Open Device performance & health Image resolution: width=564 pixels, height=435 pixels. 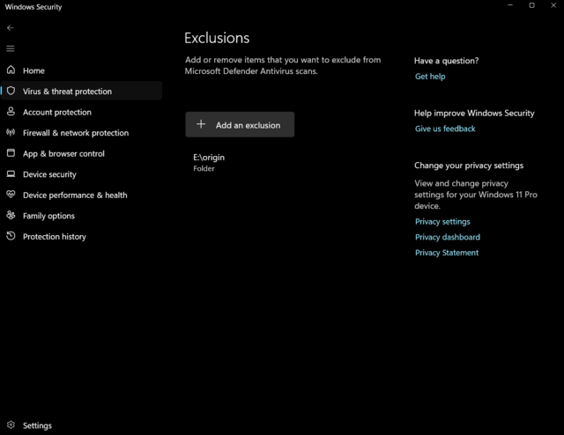click(x=81, y=195)
